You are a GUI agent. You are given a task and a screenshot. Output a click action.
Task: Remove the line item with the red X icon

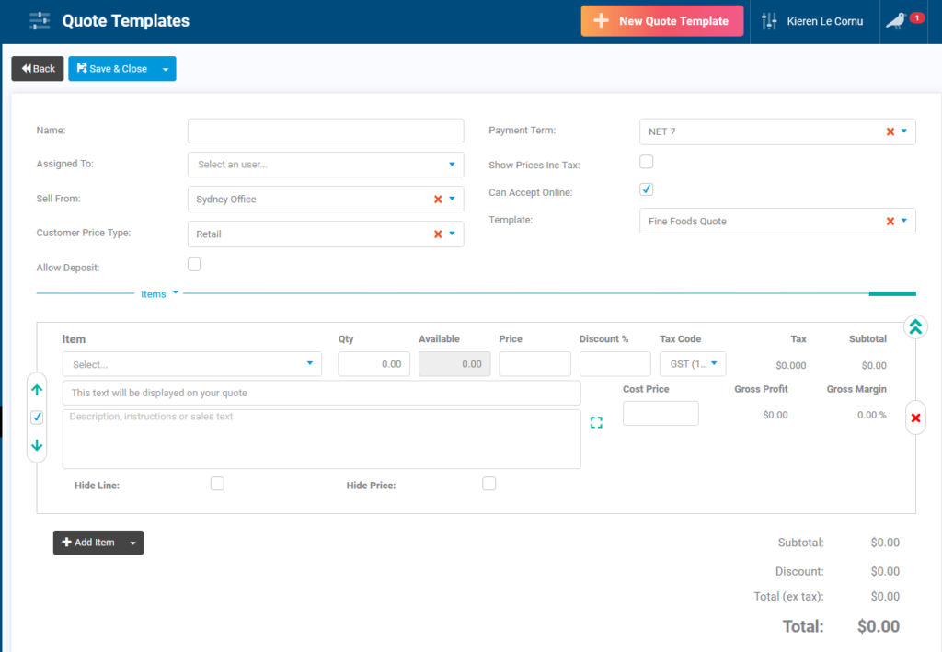(915, 418)
